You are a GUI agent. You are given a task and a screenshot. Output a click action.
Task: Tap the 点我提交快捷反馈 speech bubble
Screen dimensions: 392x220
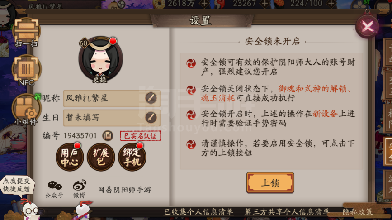click(17, 185)
